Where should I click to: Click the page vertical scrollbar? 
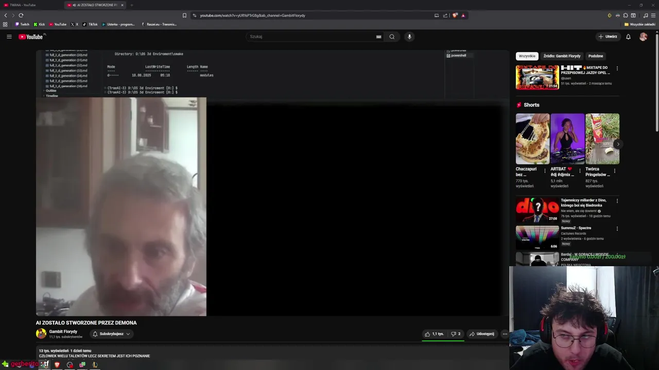656,82
